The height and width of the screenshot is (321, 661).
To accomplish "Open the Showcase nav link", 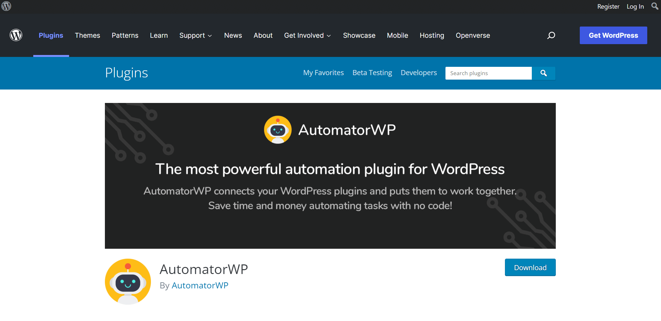I will (x=359, y=35).
